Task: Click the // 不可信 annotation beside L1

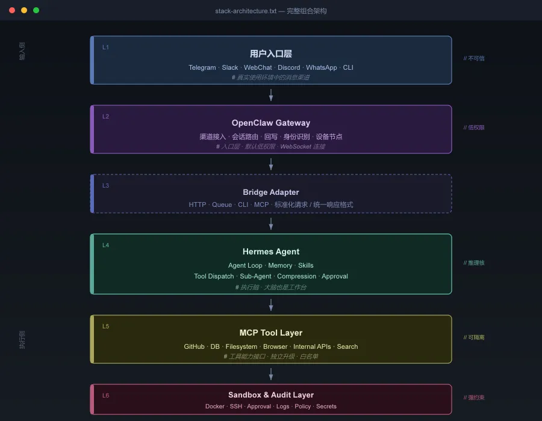Action: pyautogui.click(x=474, y=59)
